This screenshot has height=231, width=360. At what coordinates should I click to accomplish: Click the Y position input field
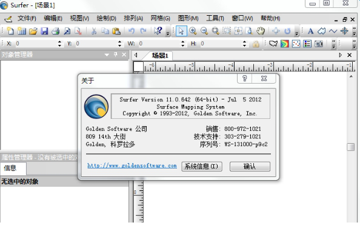click(x=96, y=44)
